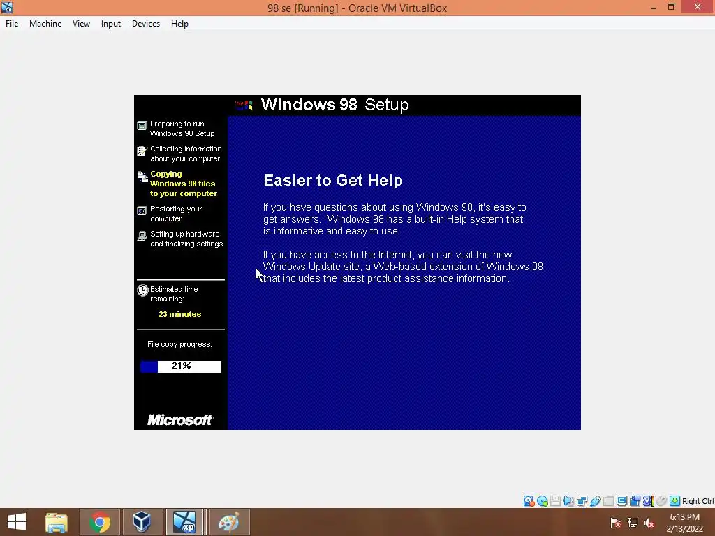Click the 'File copy progress:' label

179,344
